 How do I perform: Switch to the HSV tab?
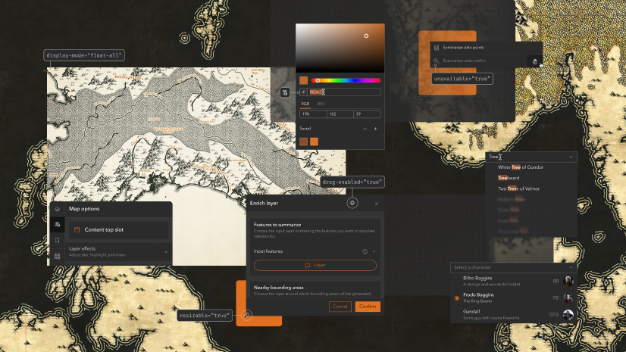(x=321, y=104)
